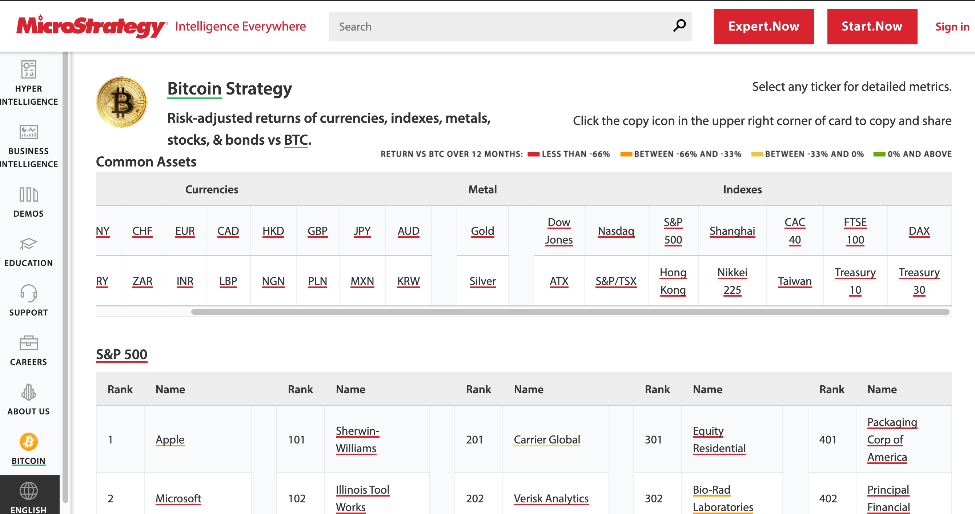This screenshot has width=975, height=514.
Task: Click the Support headset icon
Action: click(x=28, y=293)
